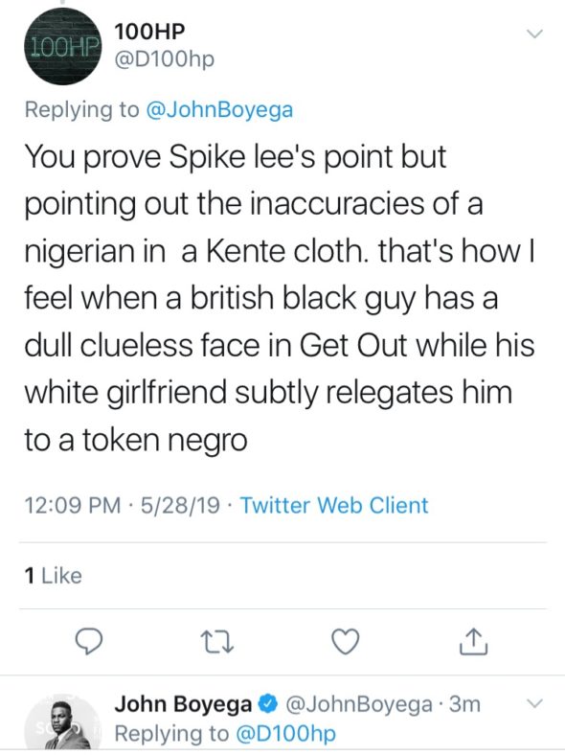The height and width of the screenshot is (755, 565).
Task: Expand 100HP tweet options chevron
Action: click(x=534, y=34)
